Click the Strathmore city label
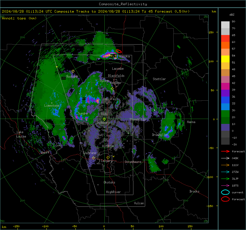The width and height of the screenshot is (246, 230). point(133,162)
